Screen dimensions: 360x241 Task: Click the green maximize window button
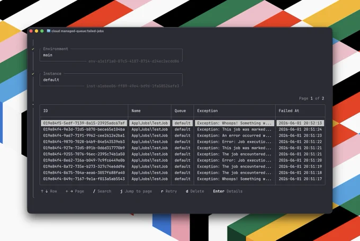point(42,31)
